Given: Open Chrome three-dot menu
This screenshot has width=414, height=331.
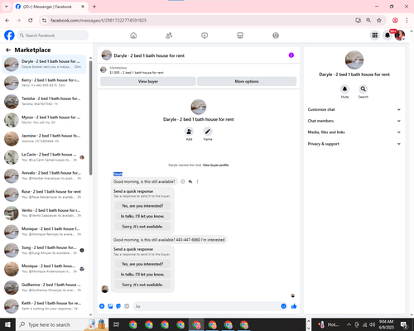Looking at the screenshot, I should click(407, 20).
